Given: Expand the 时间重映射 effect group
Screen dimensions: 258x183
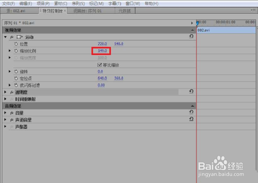Looking at the screenshot, I should pyautogui.click(x=5, y=99).
